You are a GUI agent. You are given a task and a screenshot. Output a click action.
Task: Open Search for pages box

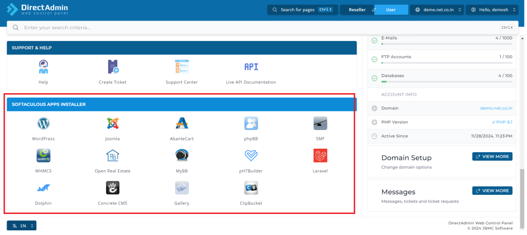tap(303, 10)
